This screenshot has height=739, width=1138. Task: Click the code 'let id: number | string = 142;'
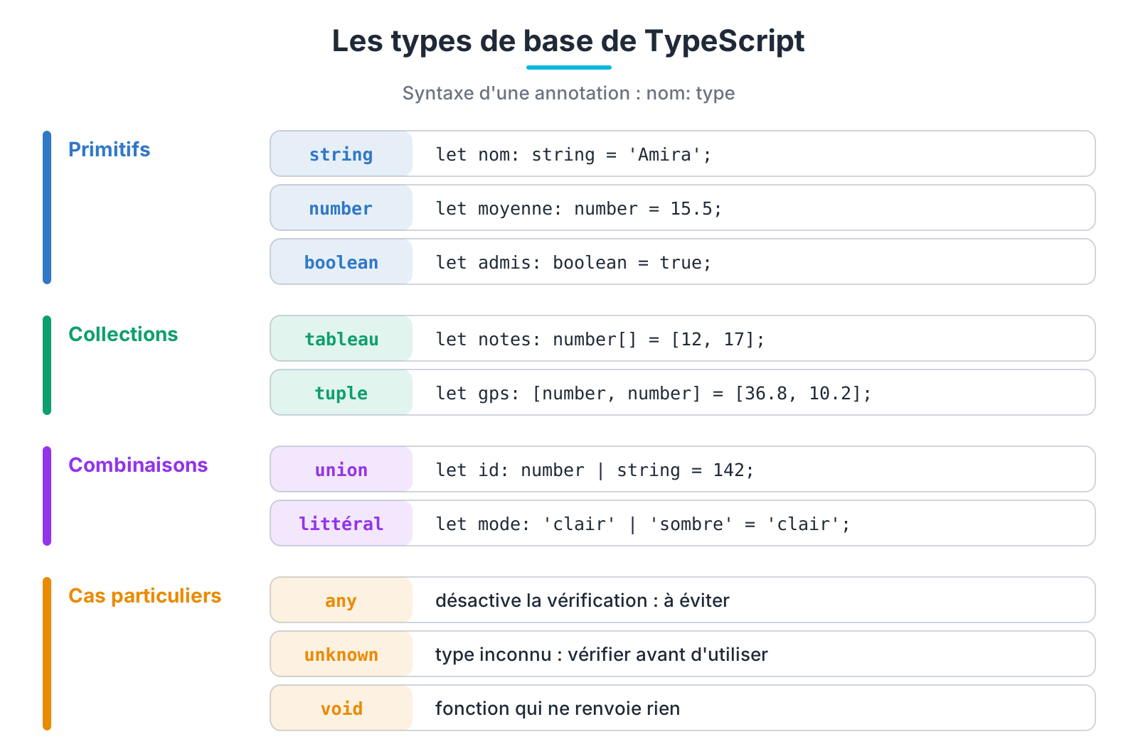[x=595, y=470]
